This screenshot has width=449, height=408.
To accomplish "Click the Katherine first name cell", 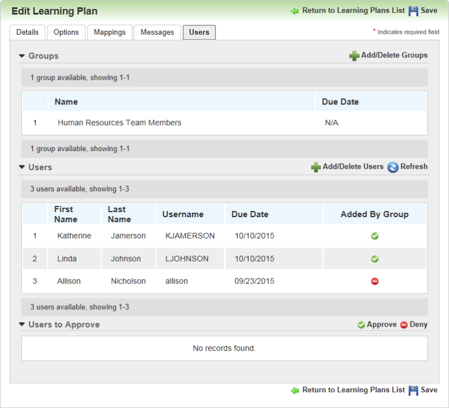I will click(74, 236).
